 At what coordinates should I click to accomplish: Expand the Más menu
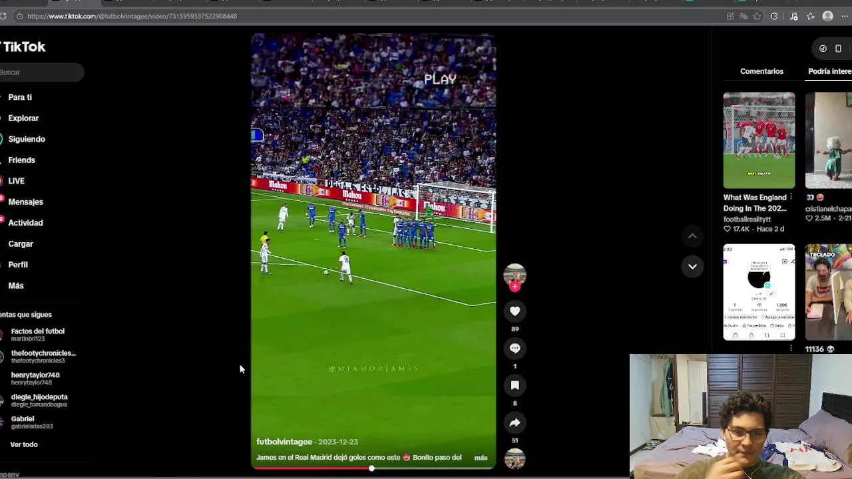tap(16, 286)
